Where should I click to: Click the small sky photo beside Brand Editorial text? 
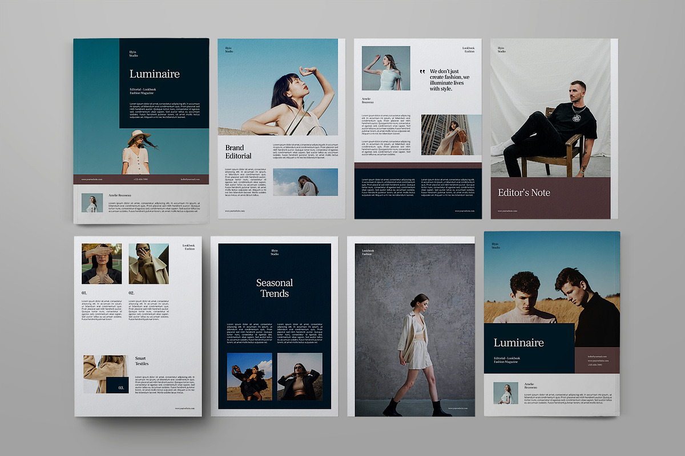click(x=305, y=182)
